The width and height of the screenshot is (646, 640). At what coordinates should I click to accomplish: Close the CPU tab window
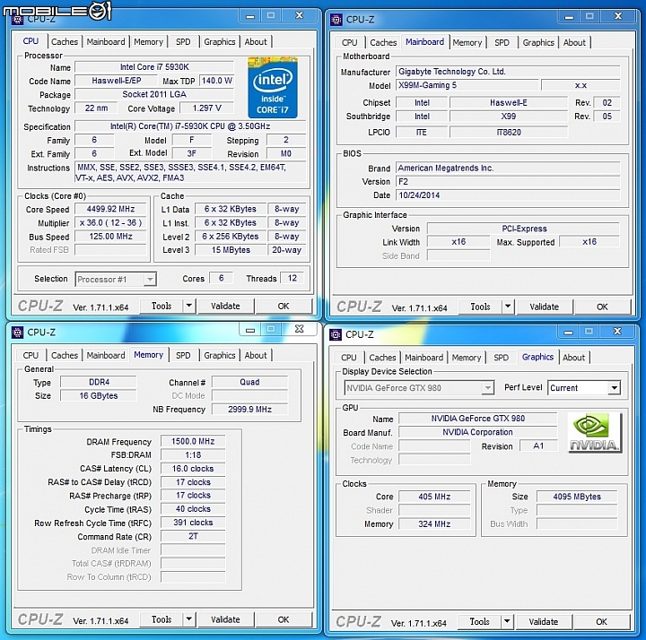(x=299, y=15)
